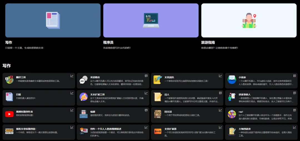
Task: Select the 文本扩展工具 card title
Action: click(97, 94)
